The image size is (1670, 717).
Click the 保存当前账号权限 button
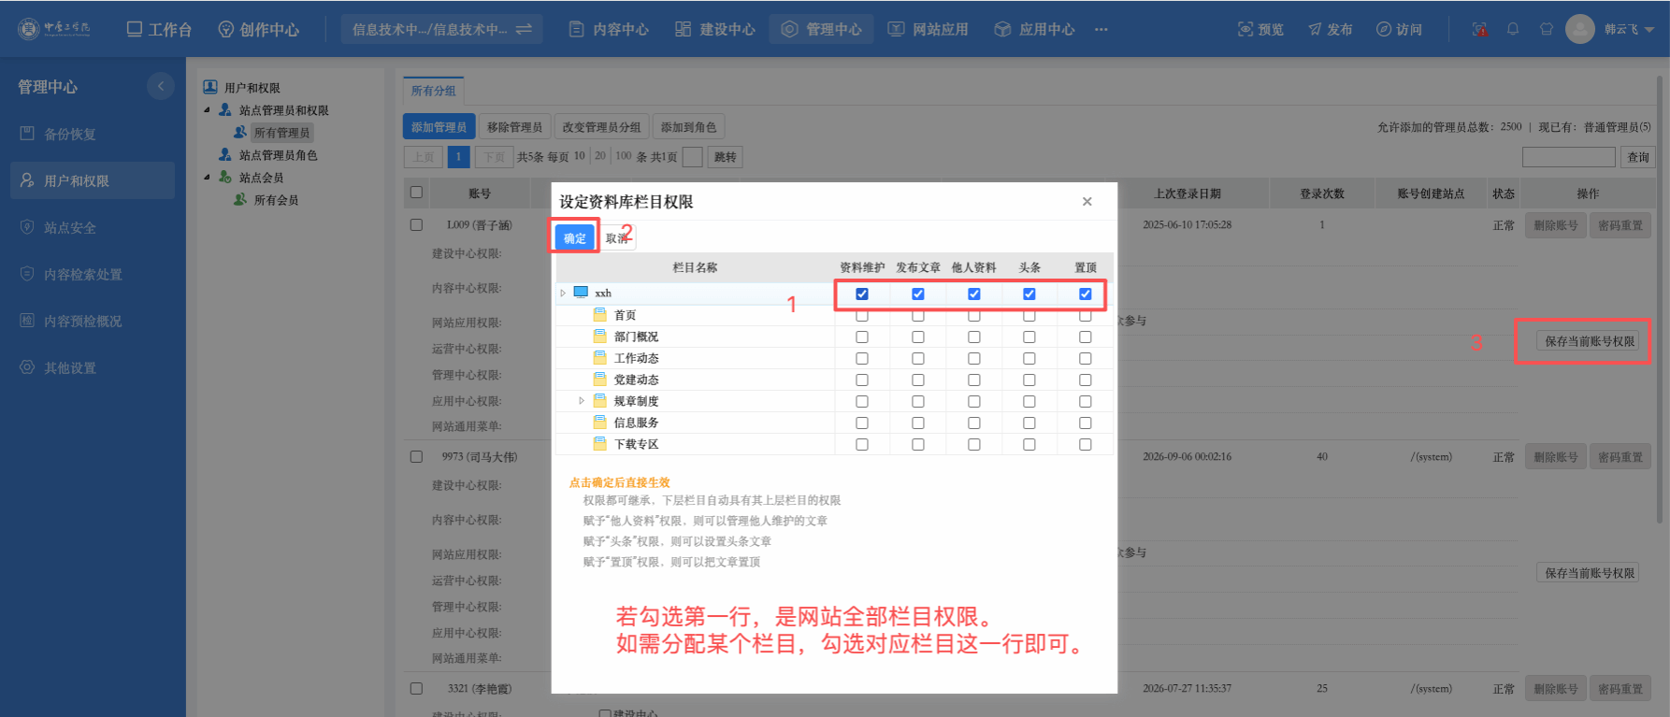pos(1590,341)
